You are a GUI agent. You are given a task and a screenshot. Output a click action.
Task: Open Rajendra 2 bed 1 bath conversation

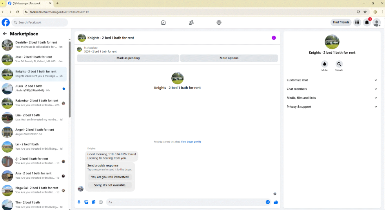tap(34, 103)
